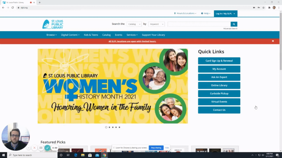Open the Windows Start menu
Viewport: 282px width, 158px height.
click(3, 155)
